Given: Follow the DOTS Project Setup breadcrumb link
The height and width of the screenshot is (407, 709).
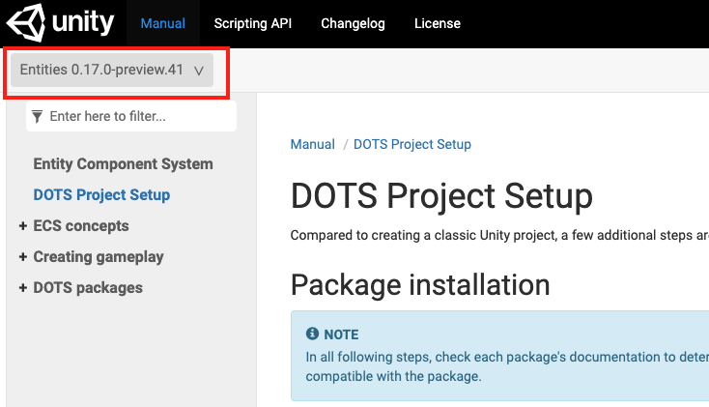Looking at the screenshot, I should pos(412,144).
